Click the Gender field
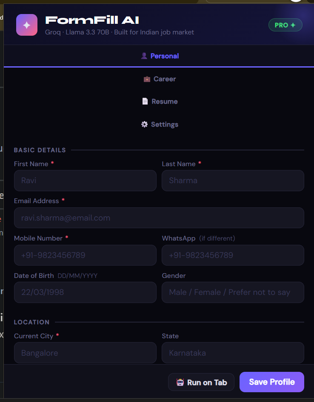The height and width of the screenshot is (402, 314). (233, 292)
